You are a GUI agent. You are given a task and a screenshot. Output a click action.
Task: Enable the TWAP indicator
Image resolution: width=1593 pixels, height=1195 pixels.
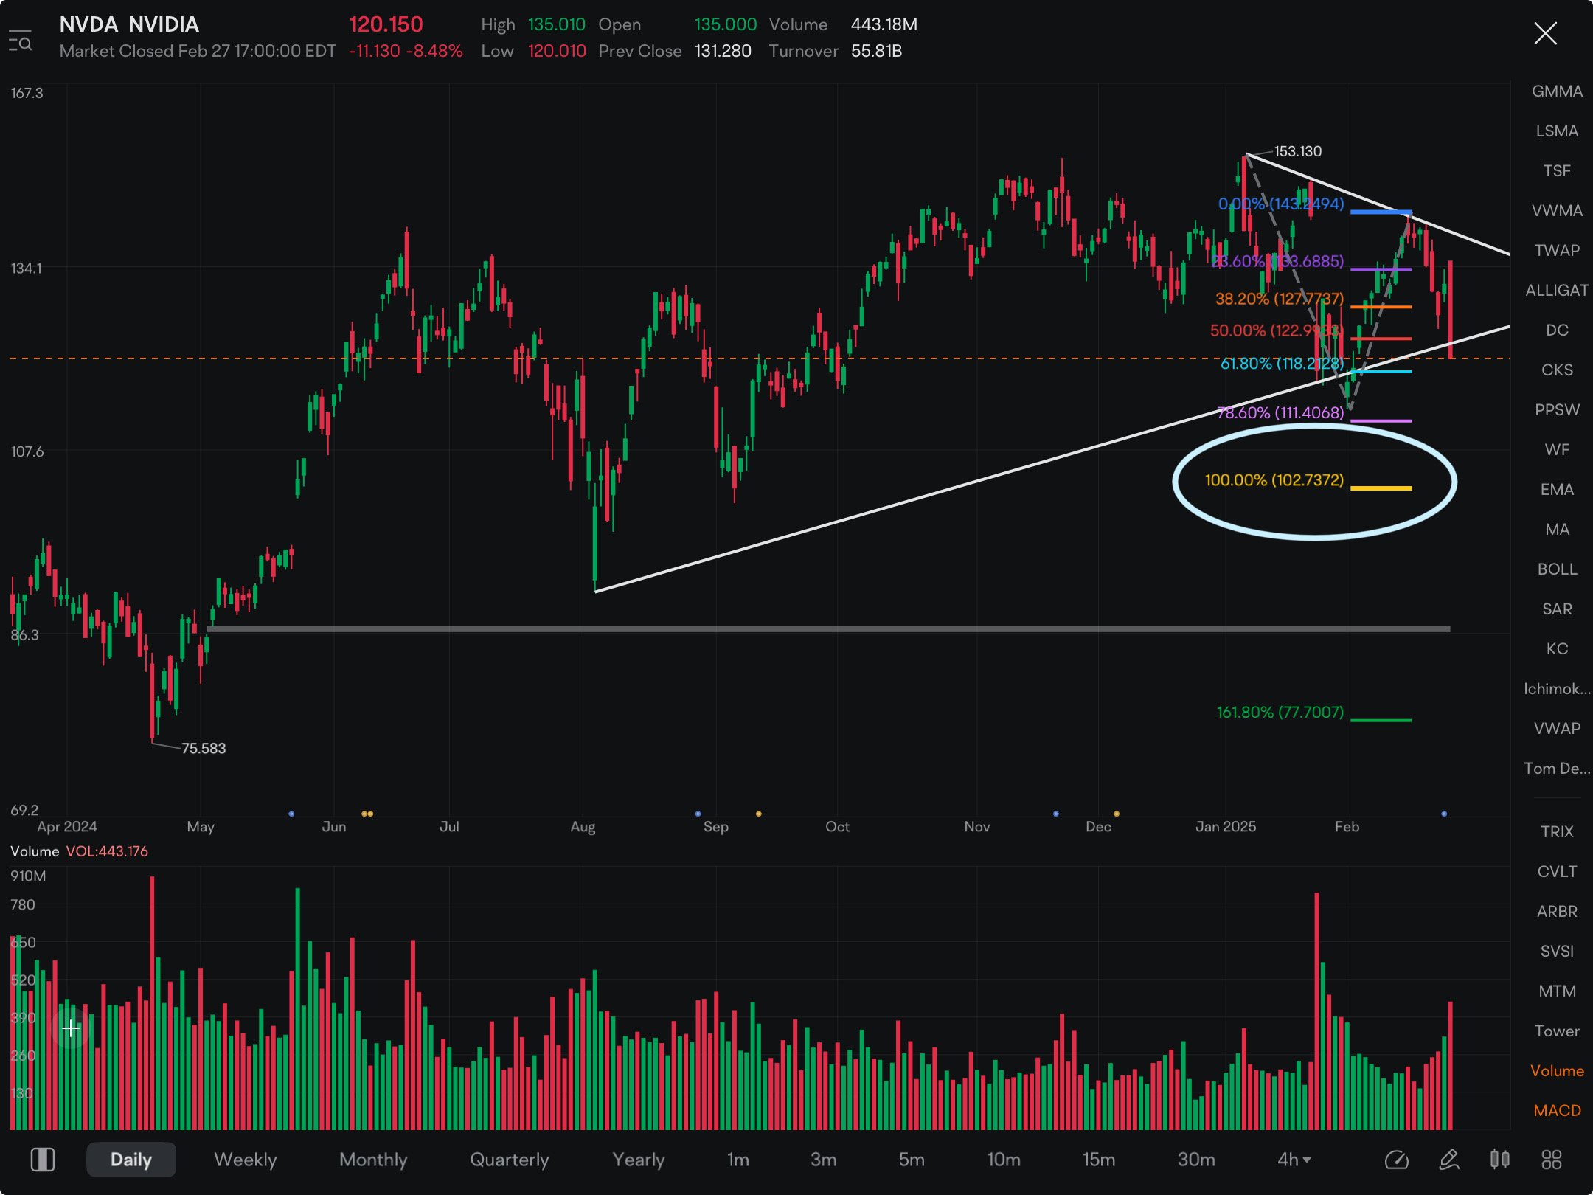point(1557,251)
